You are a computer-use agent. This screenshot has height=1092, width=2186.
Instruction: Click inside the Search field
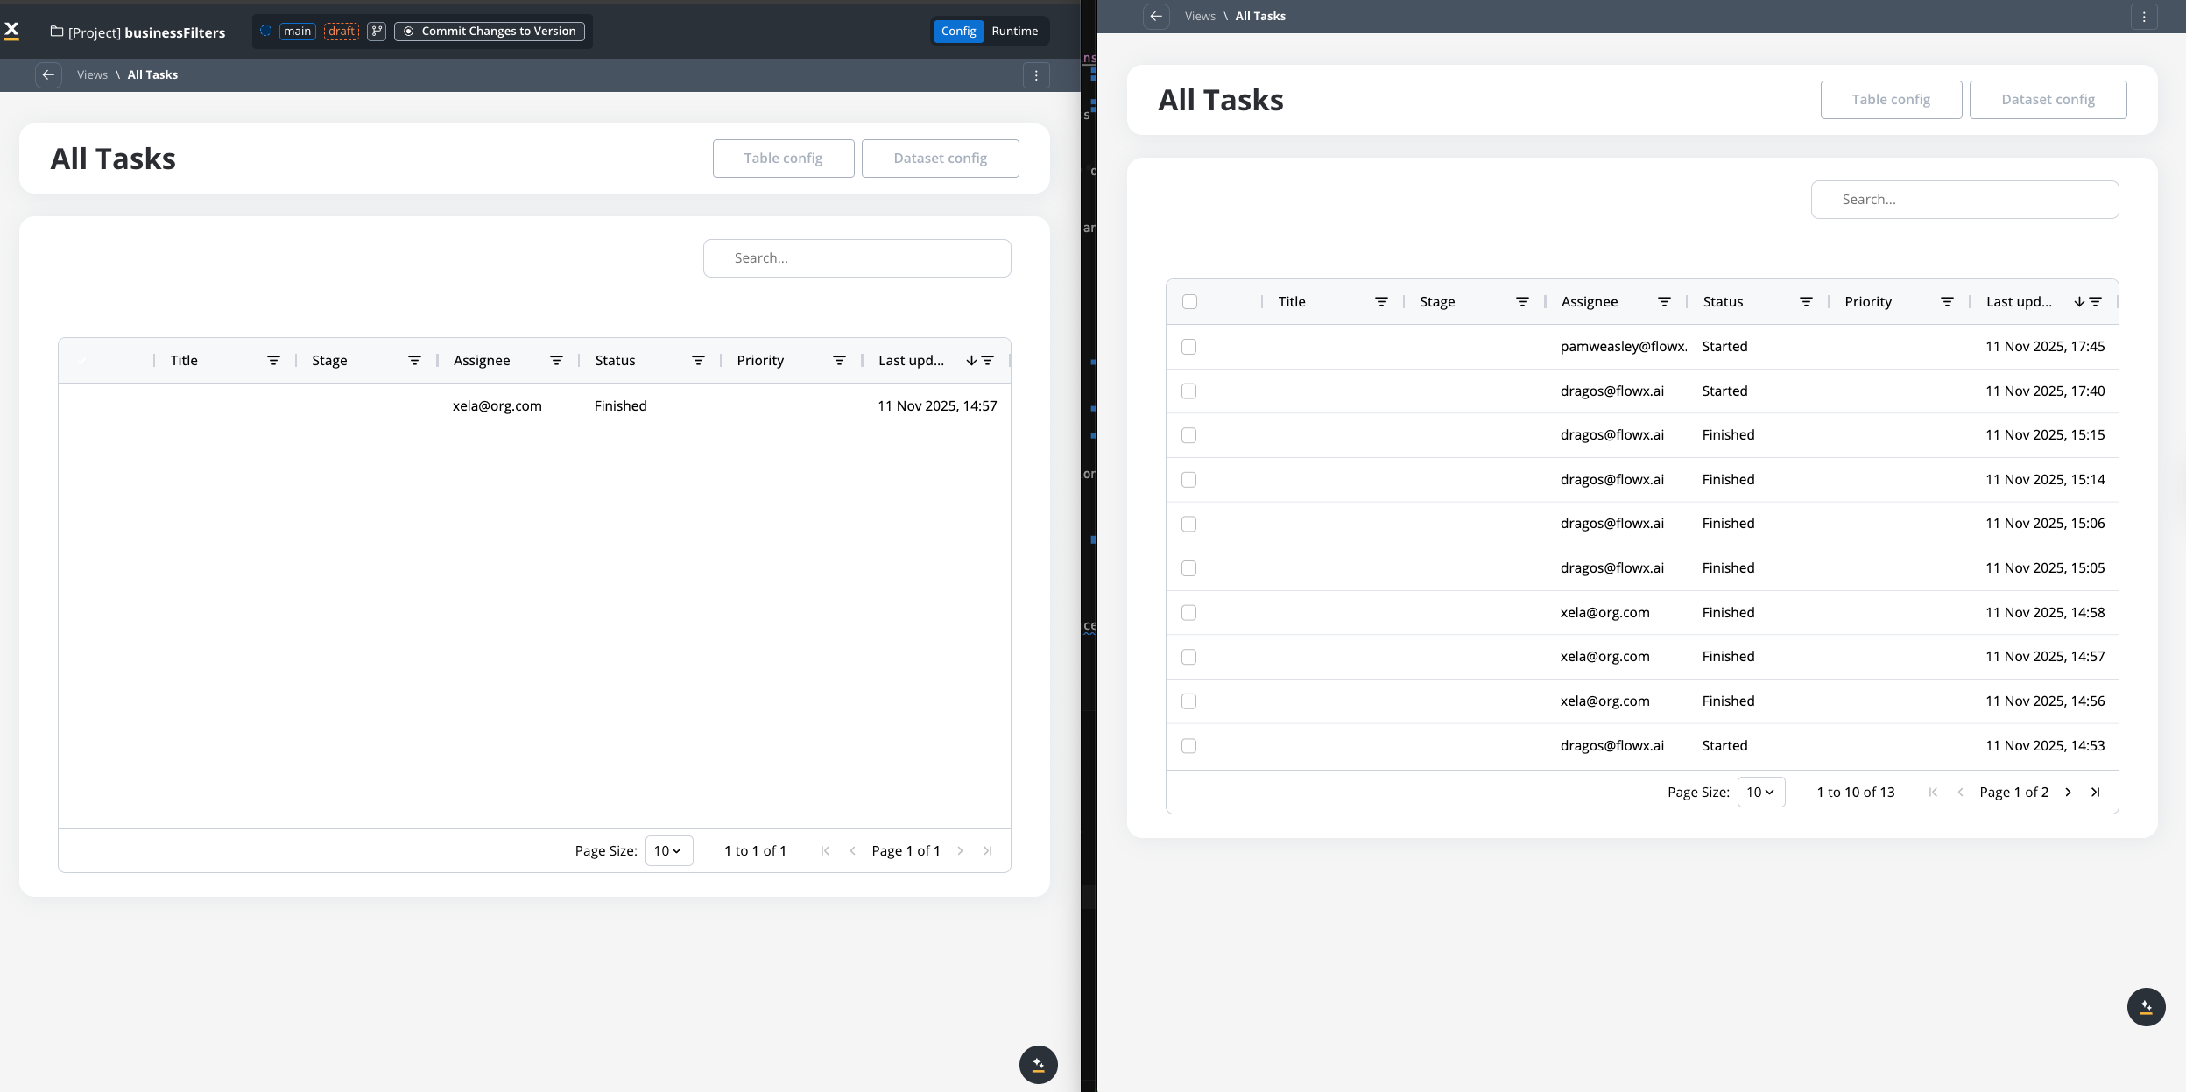856,257
